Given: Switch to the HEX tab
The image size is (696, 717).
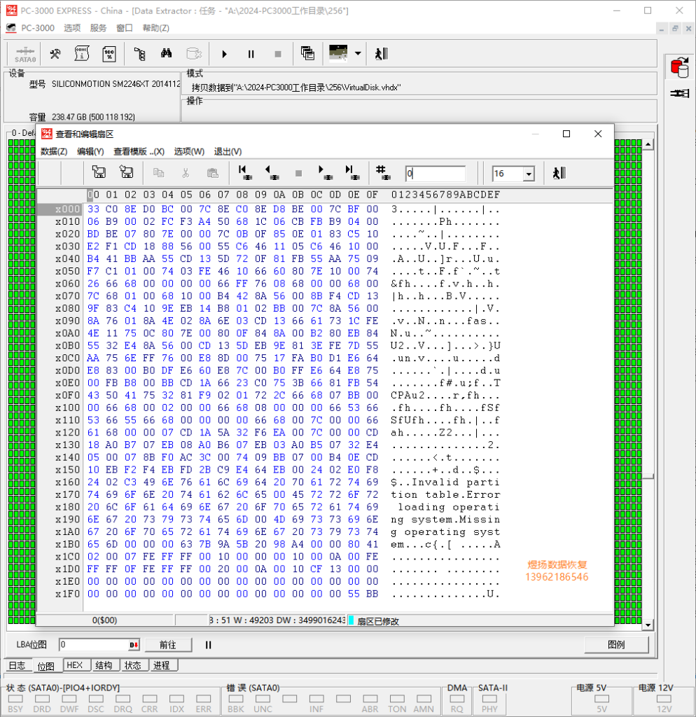Looking at the screenshot, I should pos(74,665).
